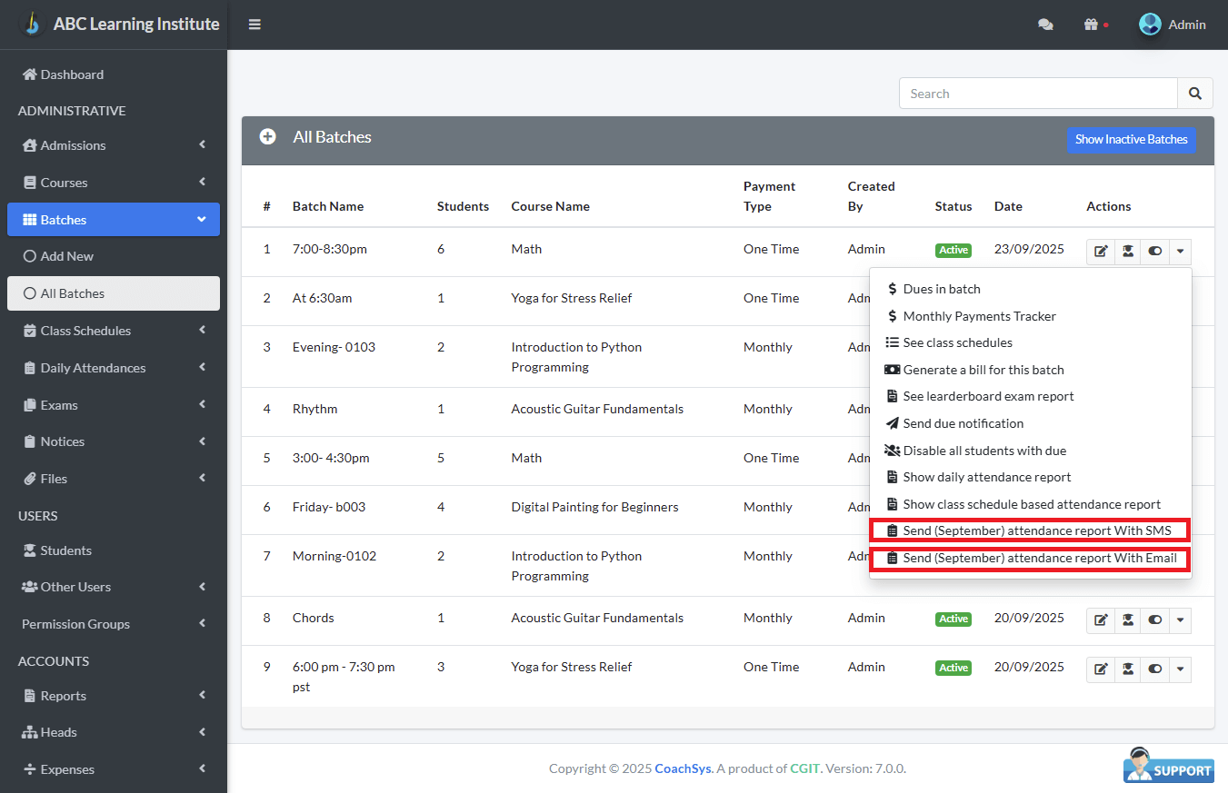Image resolution: width=1228 pixels, height=793 pixels.
Task: Open the Support chat widget
Action: [1169, 765]
